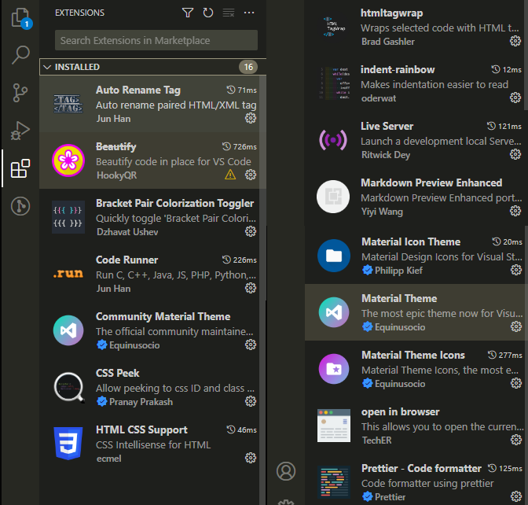This screenshot has width=528, height=505.
Task: Click manage gear for indent-rainbow
Action: [x=515, y=98]
